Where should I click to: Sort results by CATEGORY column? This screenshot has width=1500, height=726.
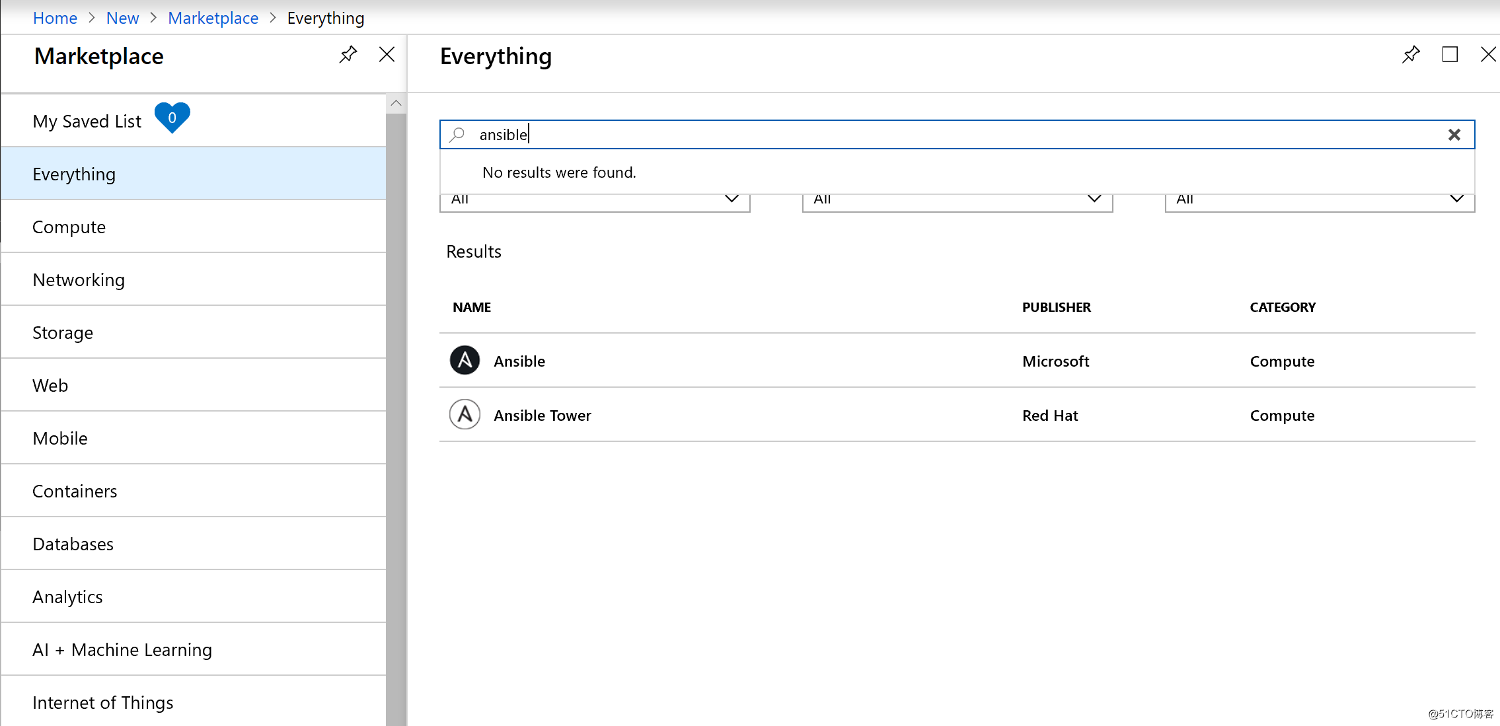pyautogui.click(x=1283, y=307)
